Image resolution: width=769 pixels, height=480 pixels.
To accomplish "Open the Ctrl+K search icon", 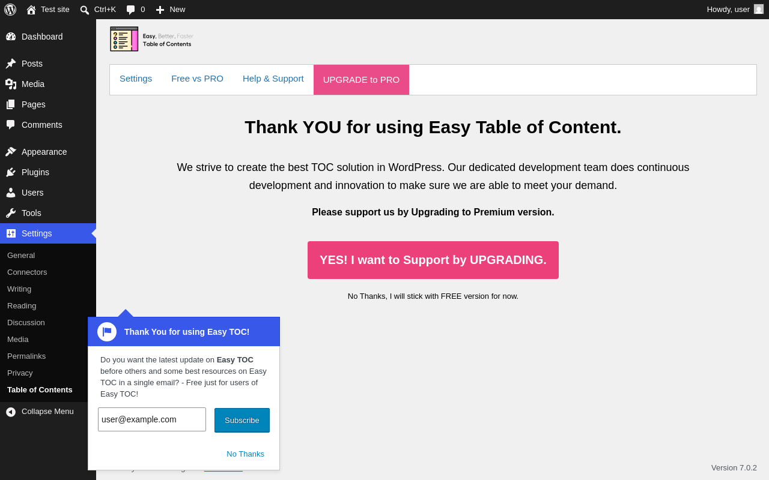I will click(85, 10).
